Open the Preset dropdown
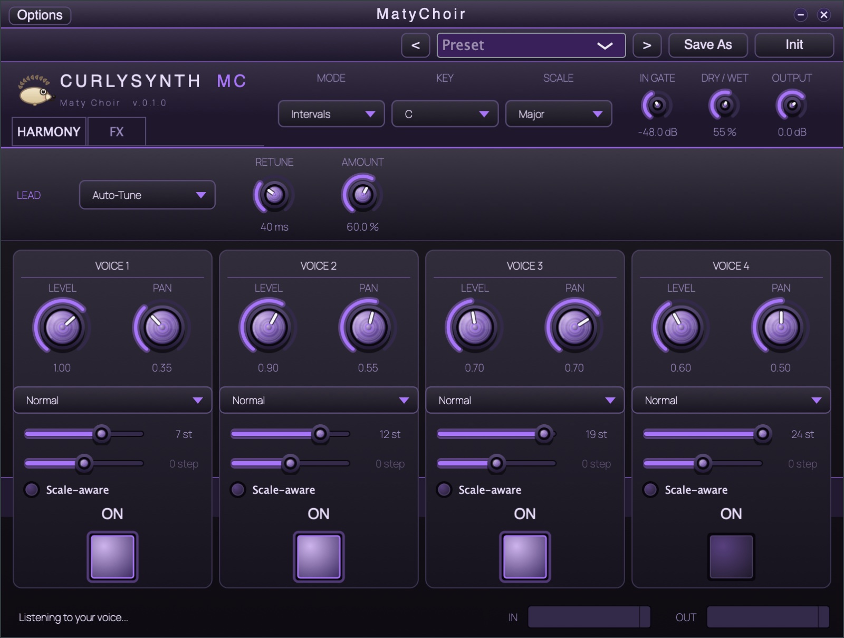 click(531, 45)
